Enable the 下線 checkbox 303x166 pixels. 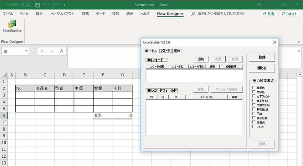pyautogui.click(x=254, y=114)
